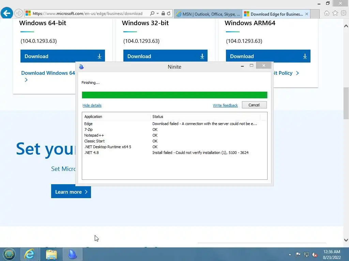
Task: Click the microsoft.com URL address field
Action: [x=88, y=14]
